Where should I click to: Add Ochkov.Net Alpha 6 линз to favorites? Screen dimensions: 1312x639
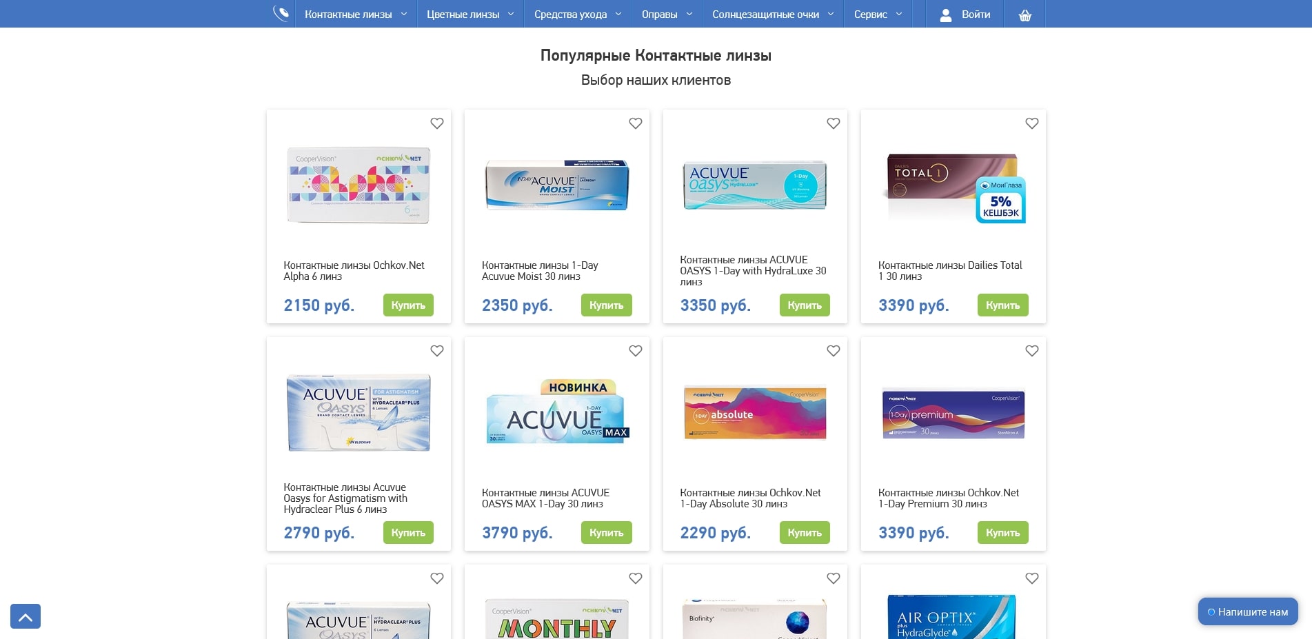coord(437,123)
